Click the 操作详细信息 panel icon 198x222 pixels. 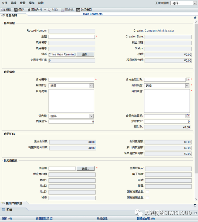pyautogui.click(x=3, y=203)
